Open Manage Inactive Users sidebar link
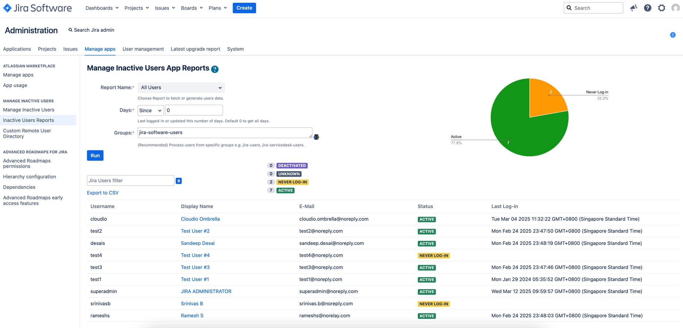 click(28, 110)
